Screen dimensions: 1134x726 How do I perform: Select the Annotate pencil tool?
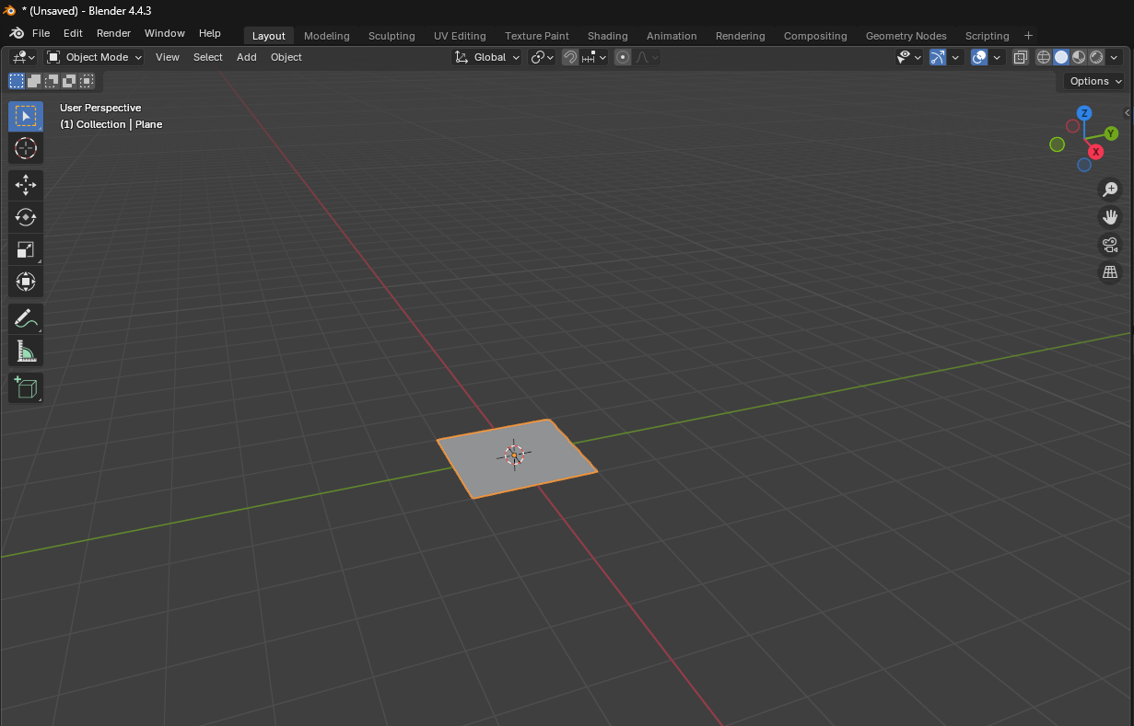[26, 319]
